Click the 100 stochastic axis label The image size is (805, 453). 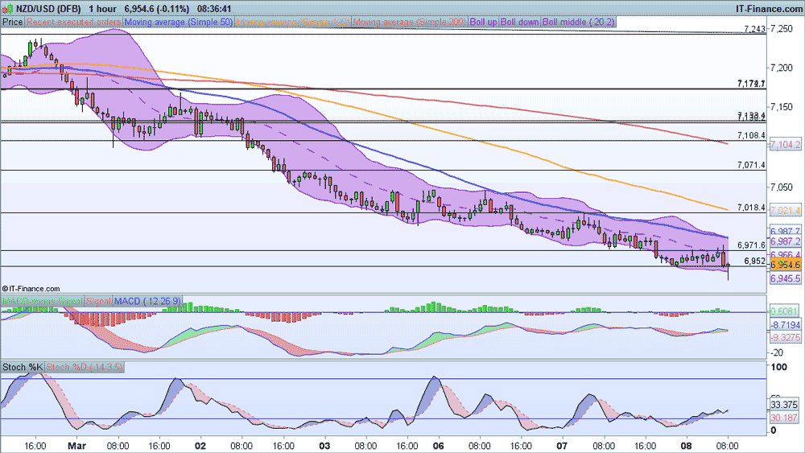click(779, 367)
